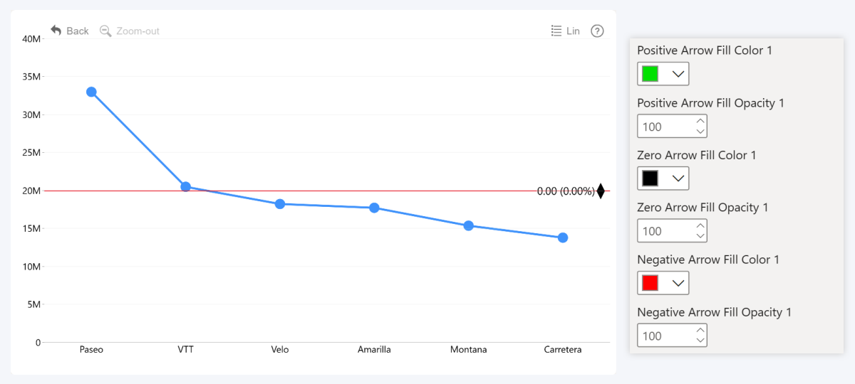Screen dimensions: 855x384
Task: Click the Zoom-out magnifier icon
Action: pyautogui.click(x=105, y=31)
